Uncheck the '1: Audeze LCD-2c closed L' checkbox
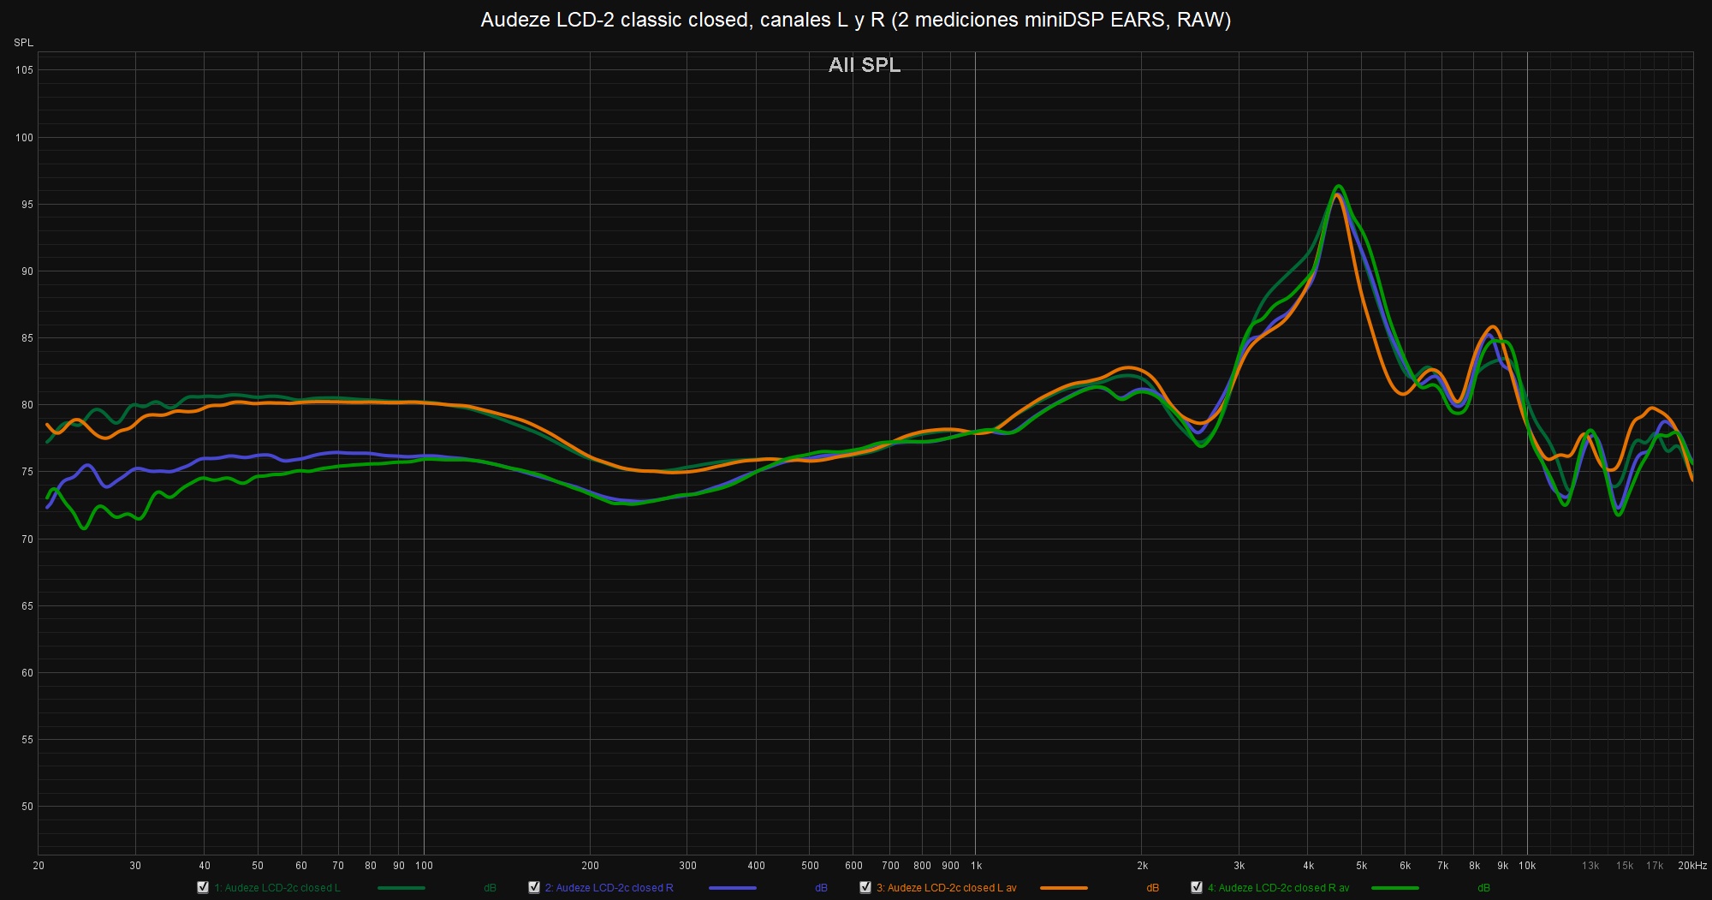This screenshot has height=900, width=1712. [x=203, y=887]
